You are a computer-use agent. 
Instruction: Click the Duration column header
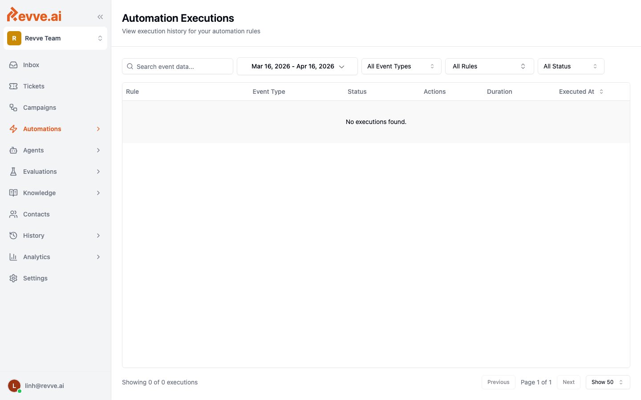tap(499, 92)
